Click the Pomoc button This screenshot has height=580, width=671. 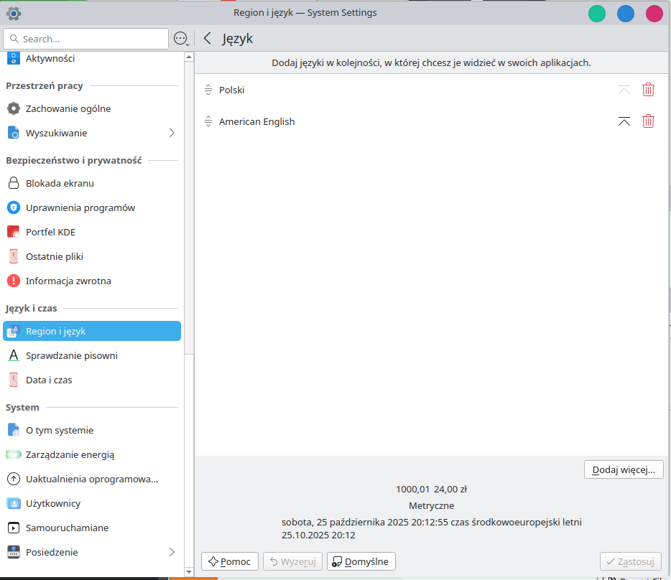[x=230, y=561]
